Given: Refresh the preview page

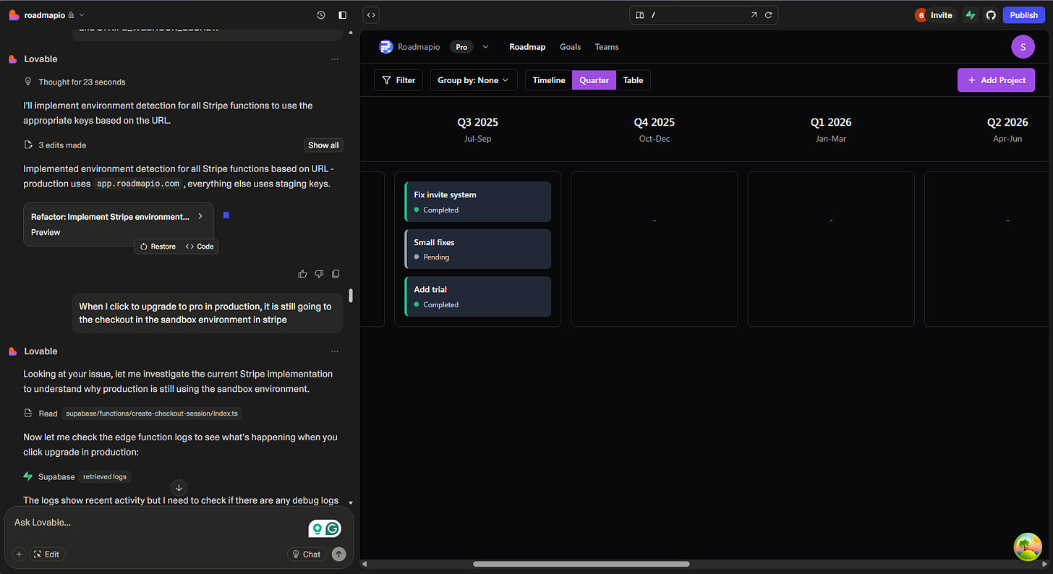Looking at the screenshot, I should pyautogui.click(x=768, y=15).
